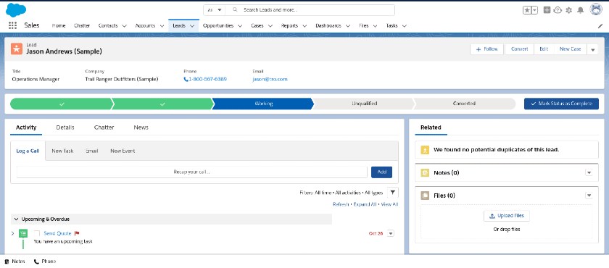Open Salesforce Help cloud icon
The width and height of the screenshot is (609, 268).
click(558, 10)
